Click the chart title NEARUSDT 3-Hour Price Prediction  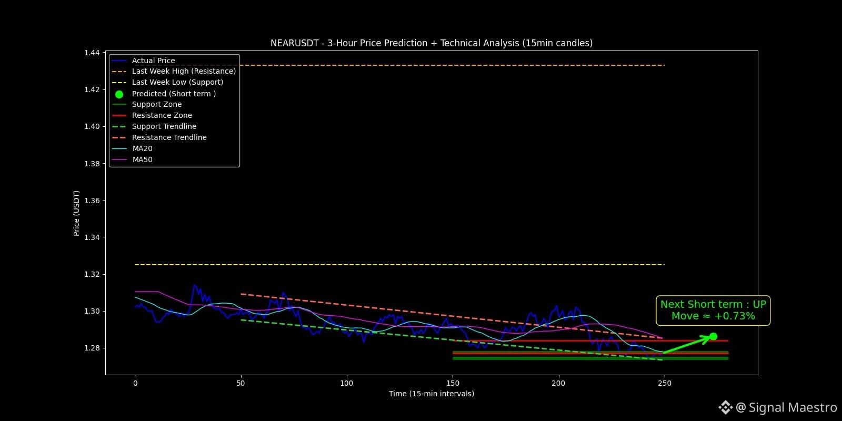(x=432, y=43)
